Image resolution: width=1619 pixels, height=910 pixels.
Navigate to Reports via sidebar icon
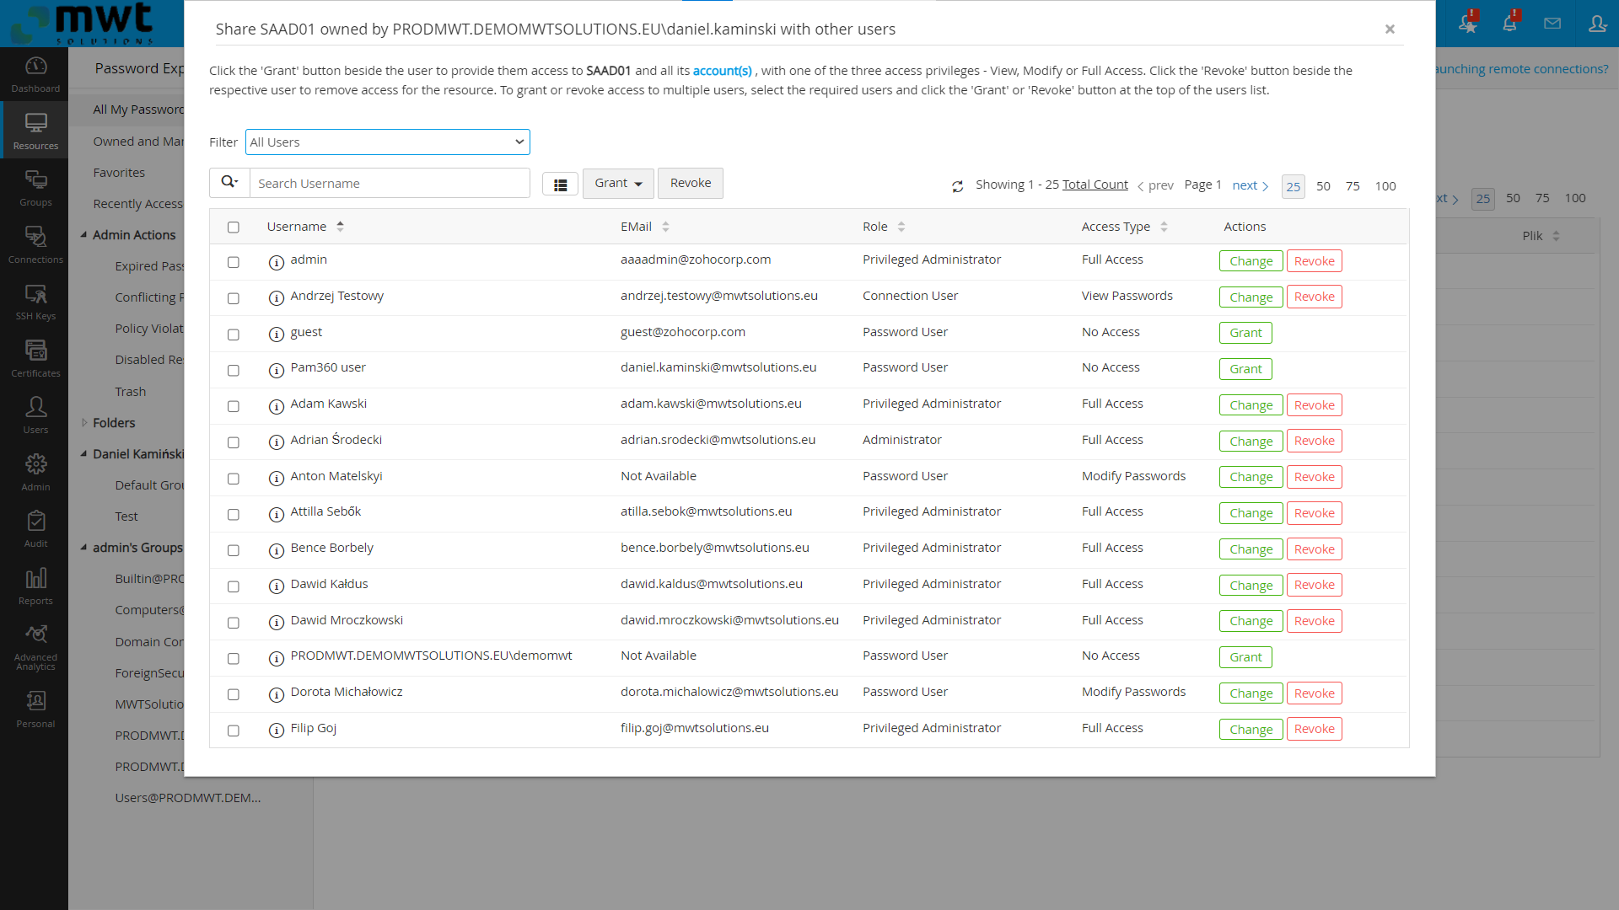[x=35, y=585]
